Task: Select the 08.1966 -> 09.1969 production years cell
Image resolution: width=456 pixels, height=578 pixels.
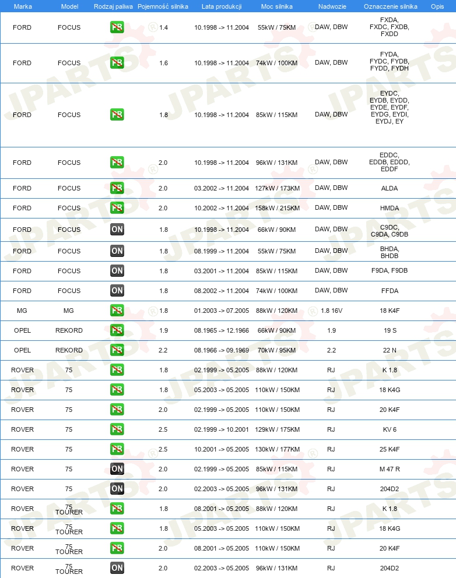Action: point(222,350)
